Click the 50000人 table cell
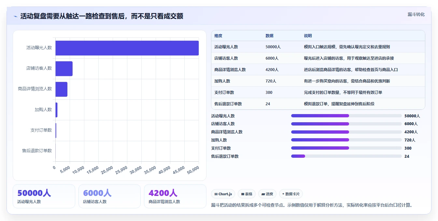Viewport: 438px width, 221px height. point(273,47)
